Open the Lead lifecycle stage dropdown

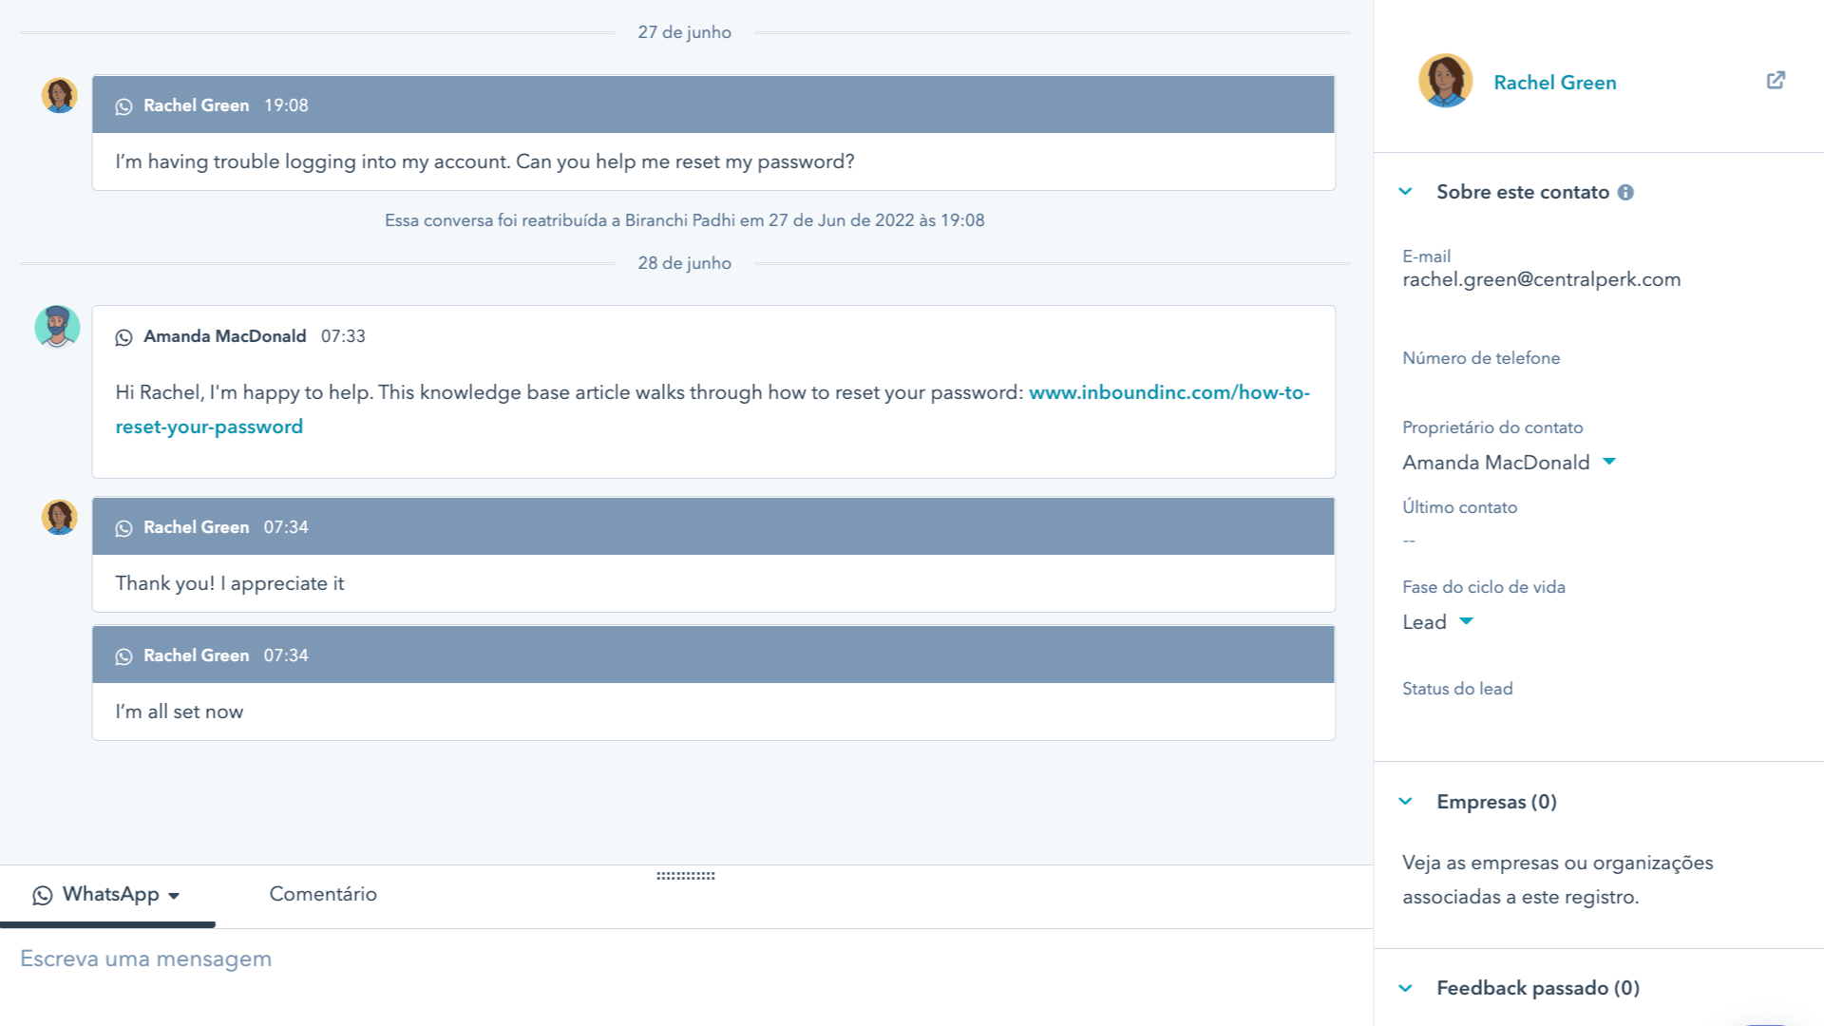pos(1466,622)
